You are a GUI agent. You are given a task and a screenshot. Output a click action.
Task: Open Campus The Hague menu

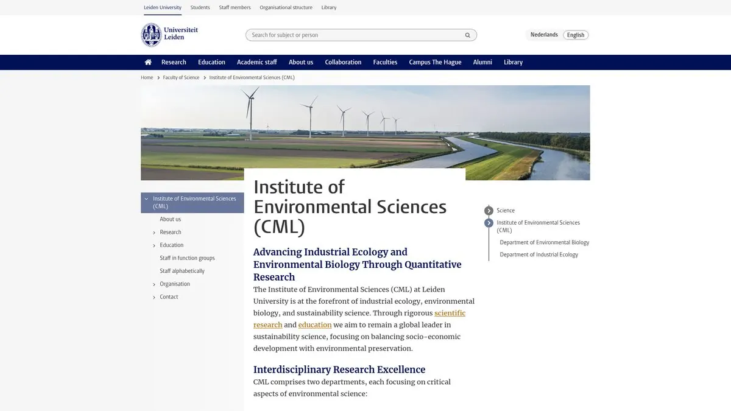click(435, 62)
